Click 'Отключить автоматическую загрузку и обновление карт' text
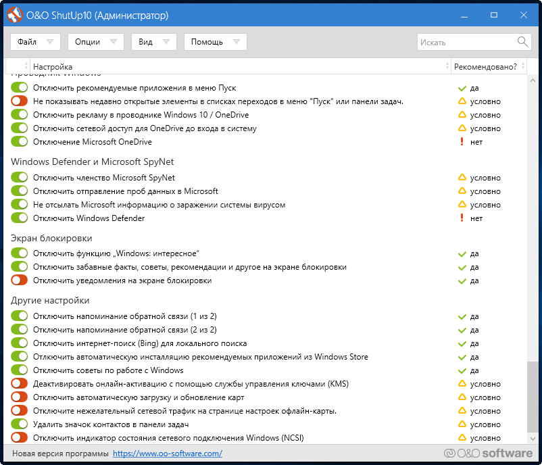Viewport: 542px width, 465px height. tap(139, 397)
